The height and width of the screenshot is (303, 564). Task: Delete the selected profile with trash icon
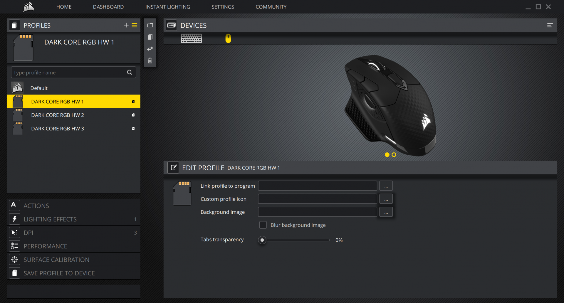point(150,60)
